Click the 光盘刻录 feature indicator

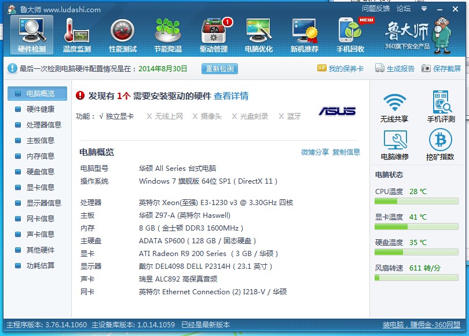(250, 116)
